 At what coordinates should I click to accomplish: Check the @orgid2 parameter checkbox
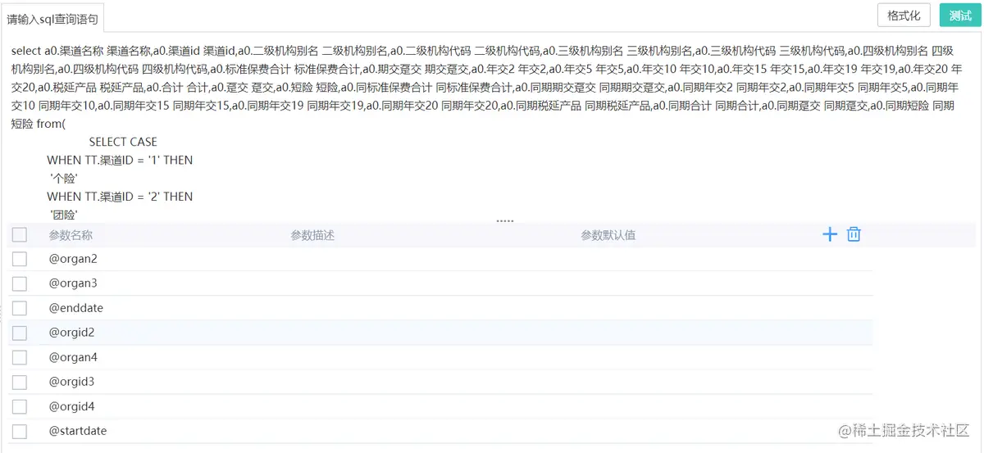[x=20, y=333]
